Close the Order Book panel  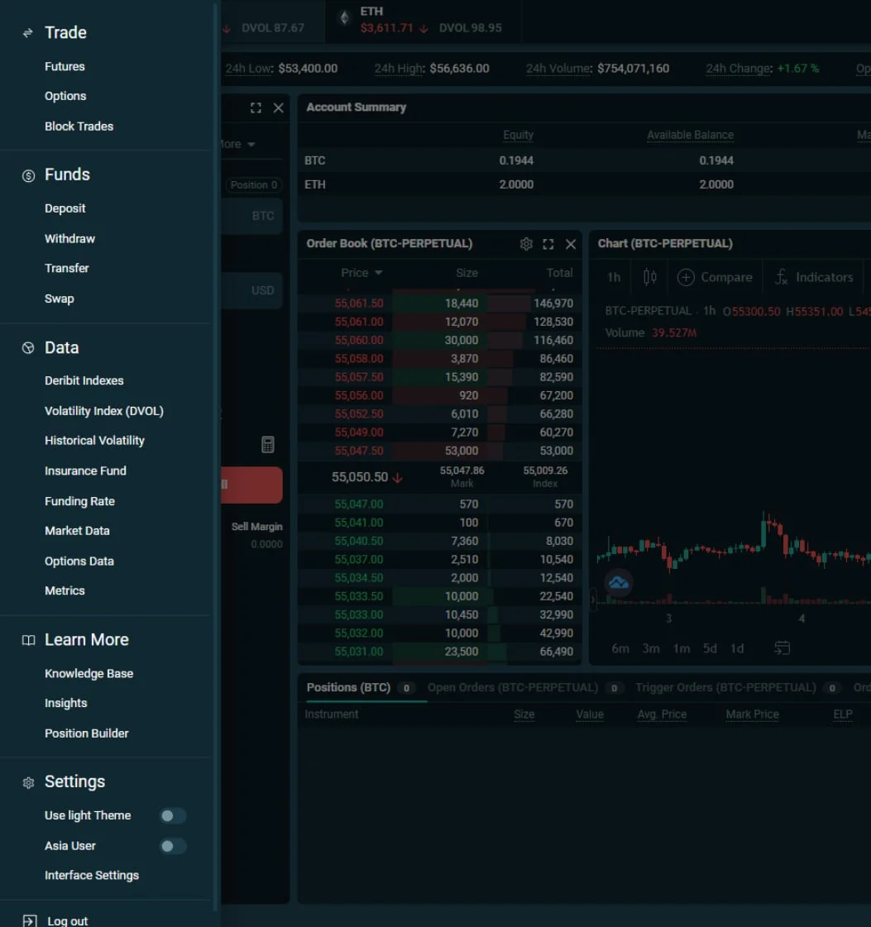[571, 244]
